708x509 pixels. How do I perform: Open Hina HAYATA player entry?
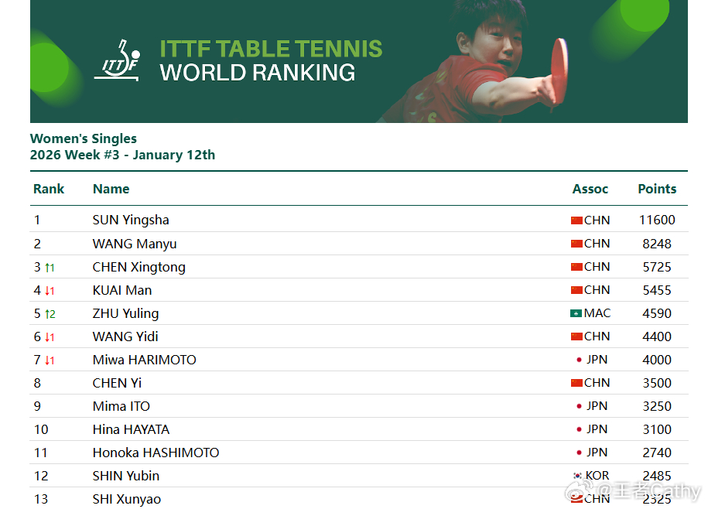pos(131,429)
